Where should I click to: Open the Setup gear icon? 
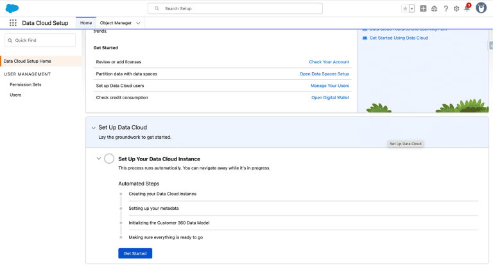click(456, 8)
